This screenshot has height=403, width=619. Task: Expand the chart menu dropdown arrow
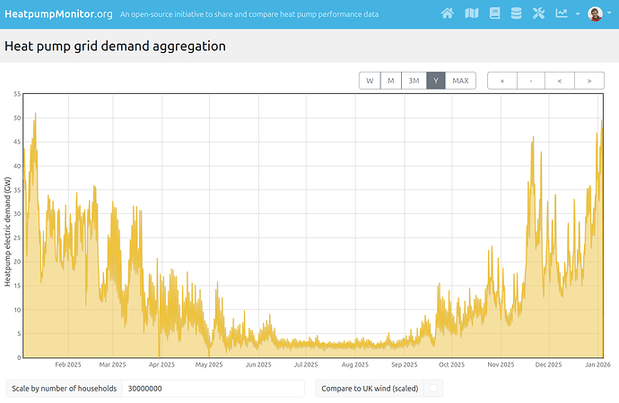[x=577, y=14]
